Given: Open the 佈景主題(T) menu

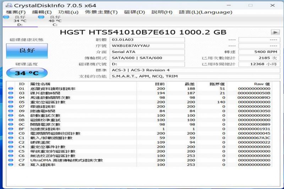Looking at the screenshot, I should coord(101,12).
